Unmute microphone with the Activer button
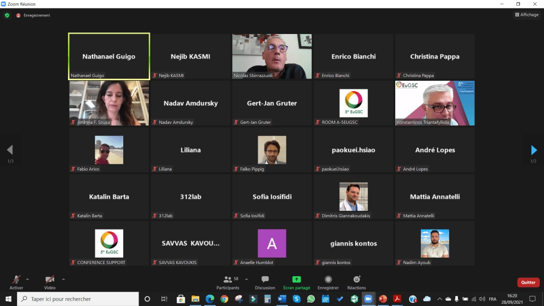This screenshot has height=306, width=544. click(16, 280)
